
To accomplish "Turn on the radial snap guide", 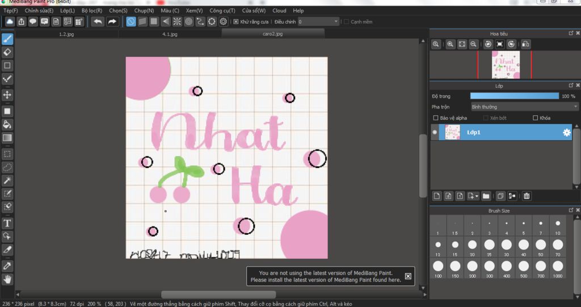I will 177,22.
